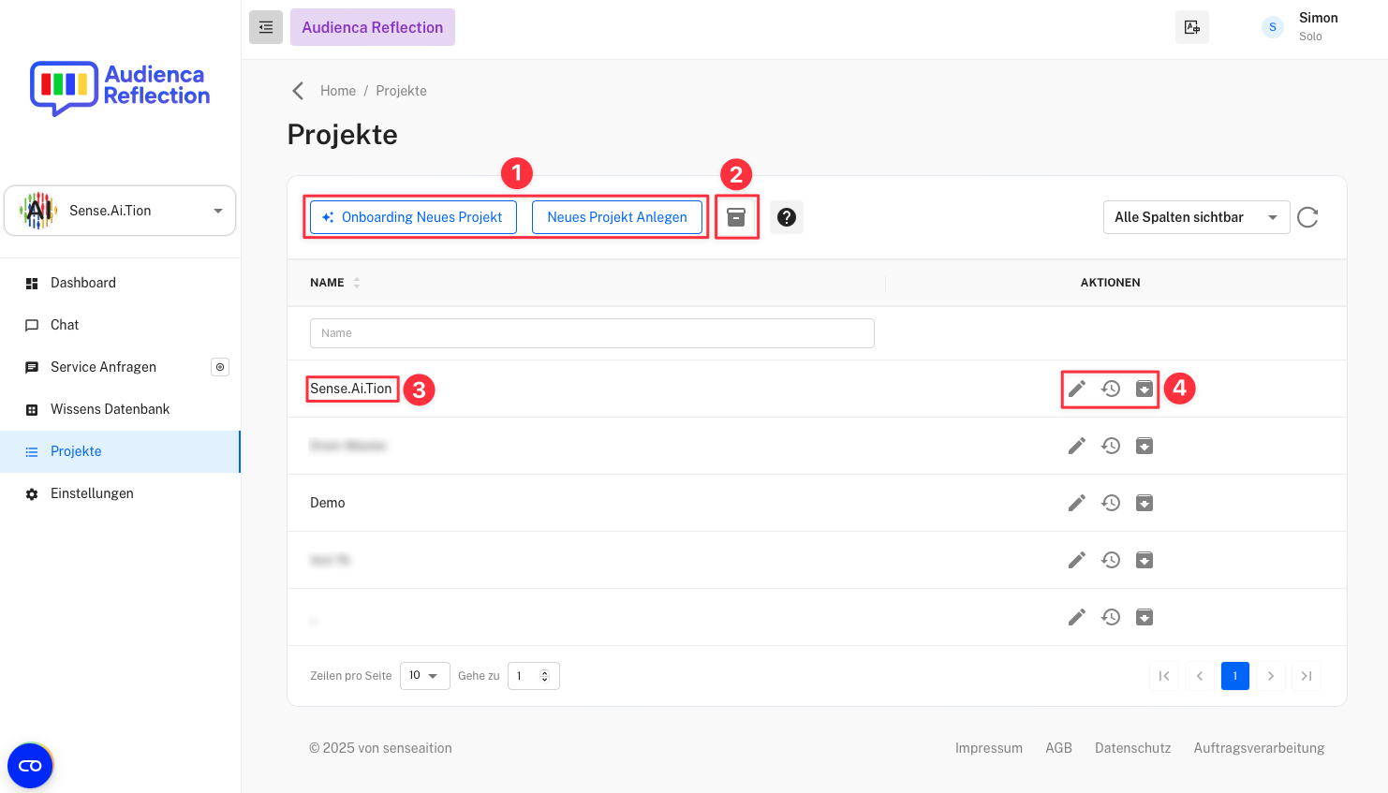Archive the Sense.Ai.Tion project row
The width and height of the screenshot is (1388, 793).
tap(1144, 389)
